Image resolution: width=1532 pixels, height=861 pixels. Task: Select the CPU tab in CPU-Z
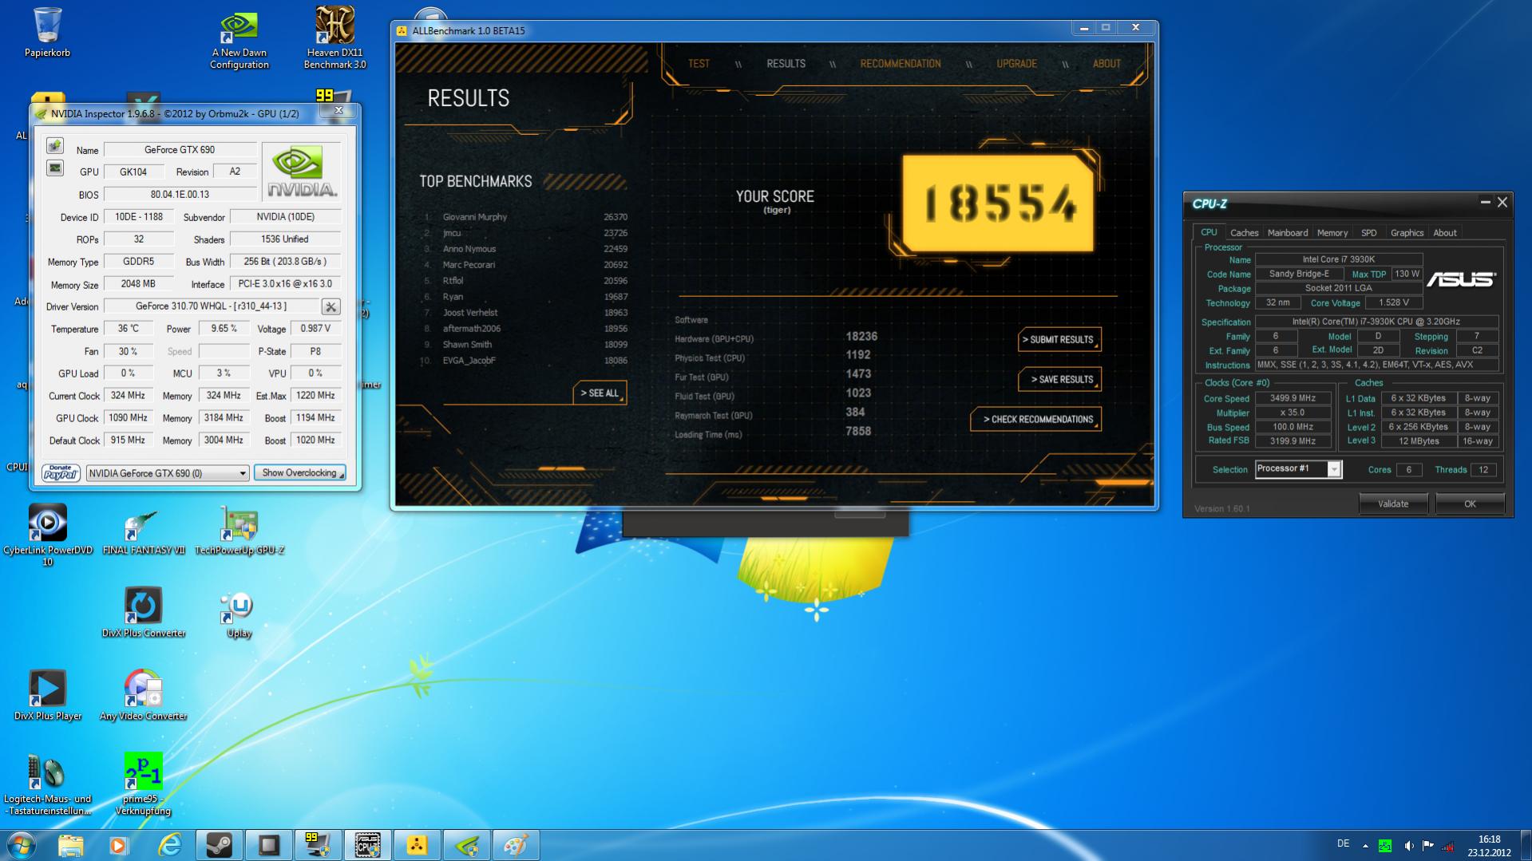coord(1209,232)
